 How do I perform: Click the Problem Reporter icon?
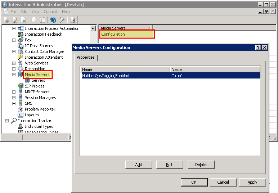[x=21, y=109]
